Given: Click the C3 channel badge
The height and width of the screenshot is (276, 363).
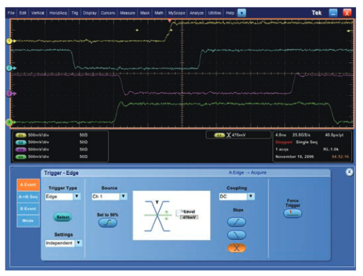Looking at the screenshot, I should [21, 149].
